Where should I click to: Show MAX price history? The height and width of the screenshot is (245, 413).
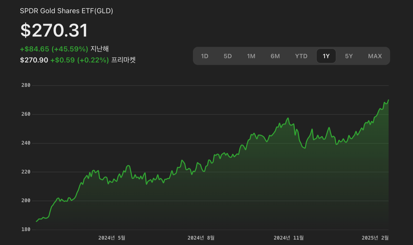pyautogui.click(x=375, y=56)
